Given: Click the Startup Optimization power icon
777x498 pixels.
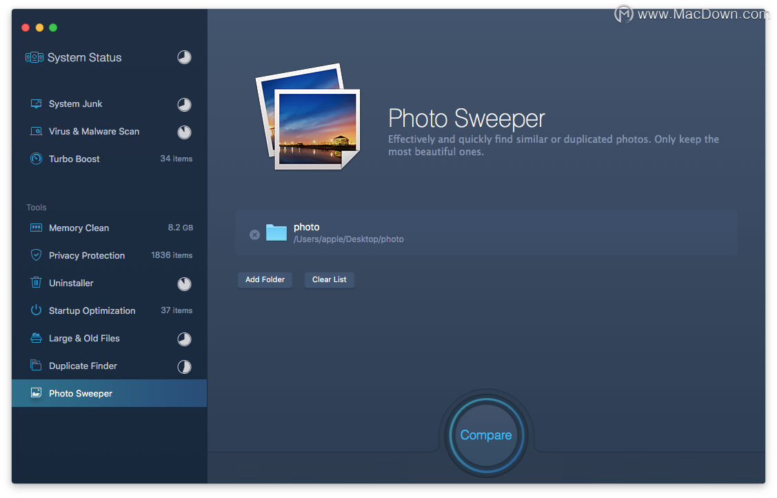Looking at the screenshot, I should (x=36, y=310).
